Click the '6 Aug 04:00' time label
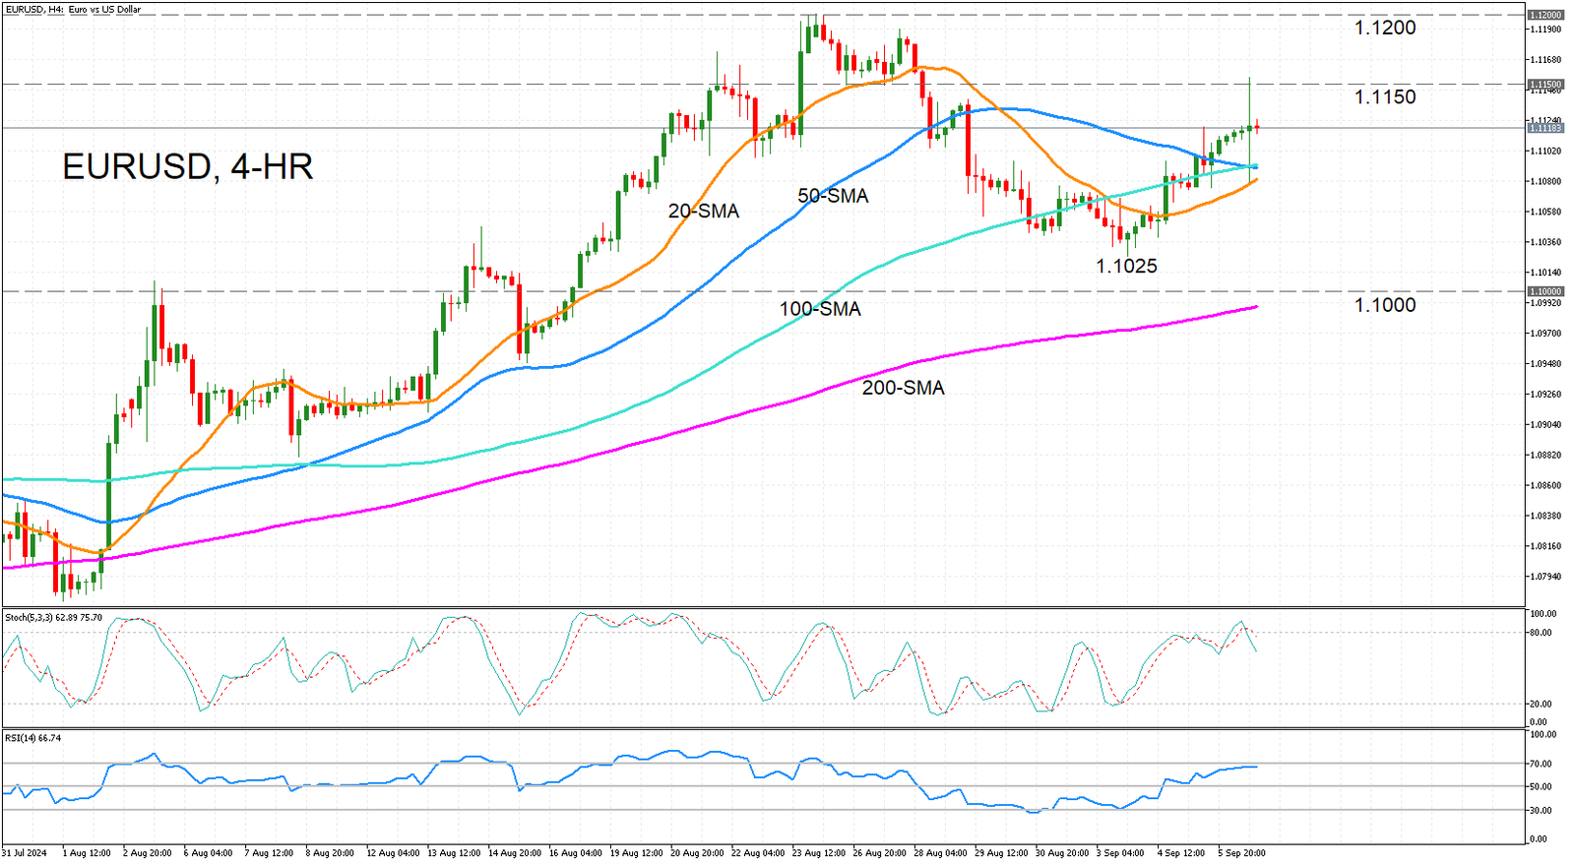The image size is (1575, 864). click(x=209, y=853)
